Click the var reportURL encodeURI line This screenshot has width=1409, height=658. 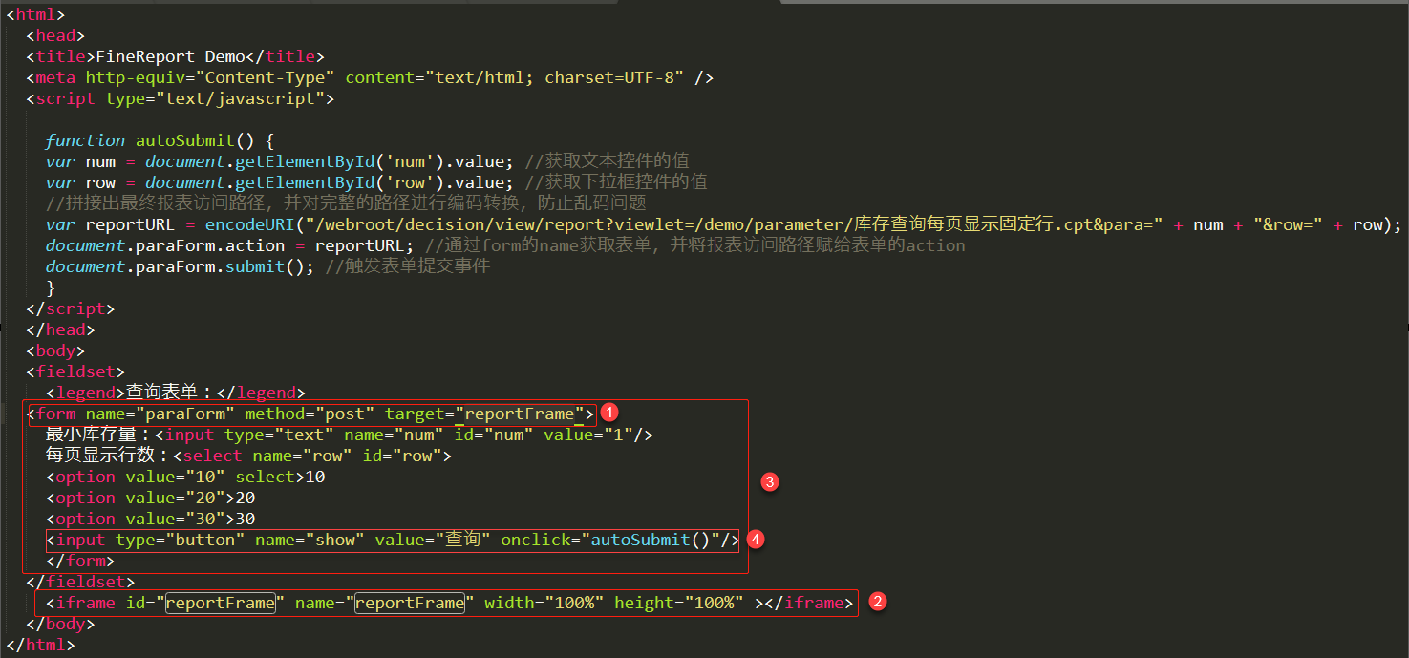coord(723,224)
